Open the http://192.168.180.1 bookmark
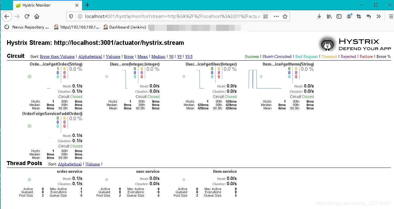Image resolution: width=394 pixels, height=209 pixels. (77, 27)
